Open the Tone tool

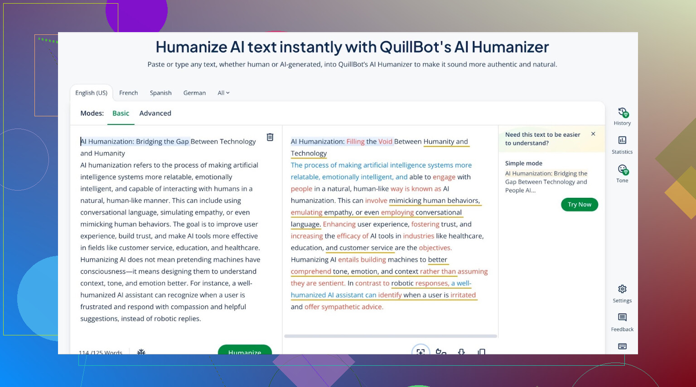point(622,173)
